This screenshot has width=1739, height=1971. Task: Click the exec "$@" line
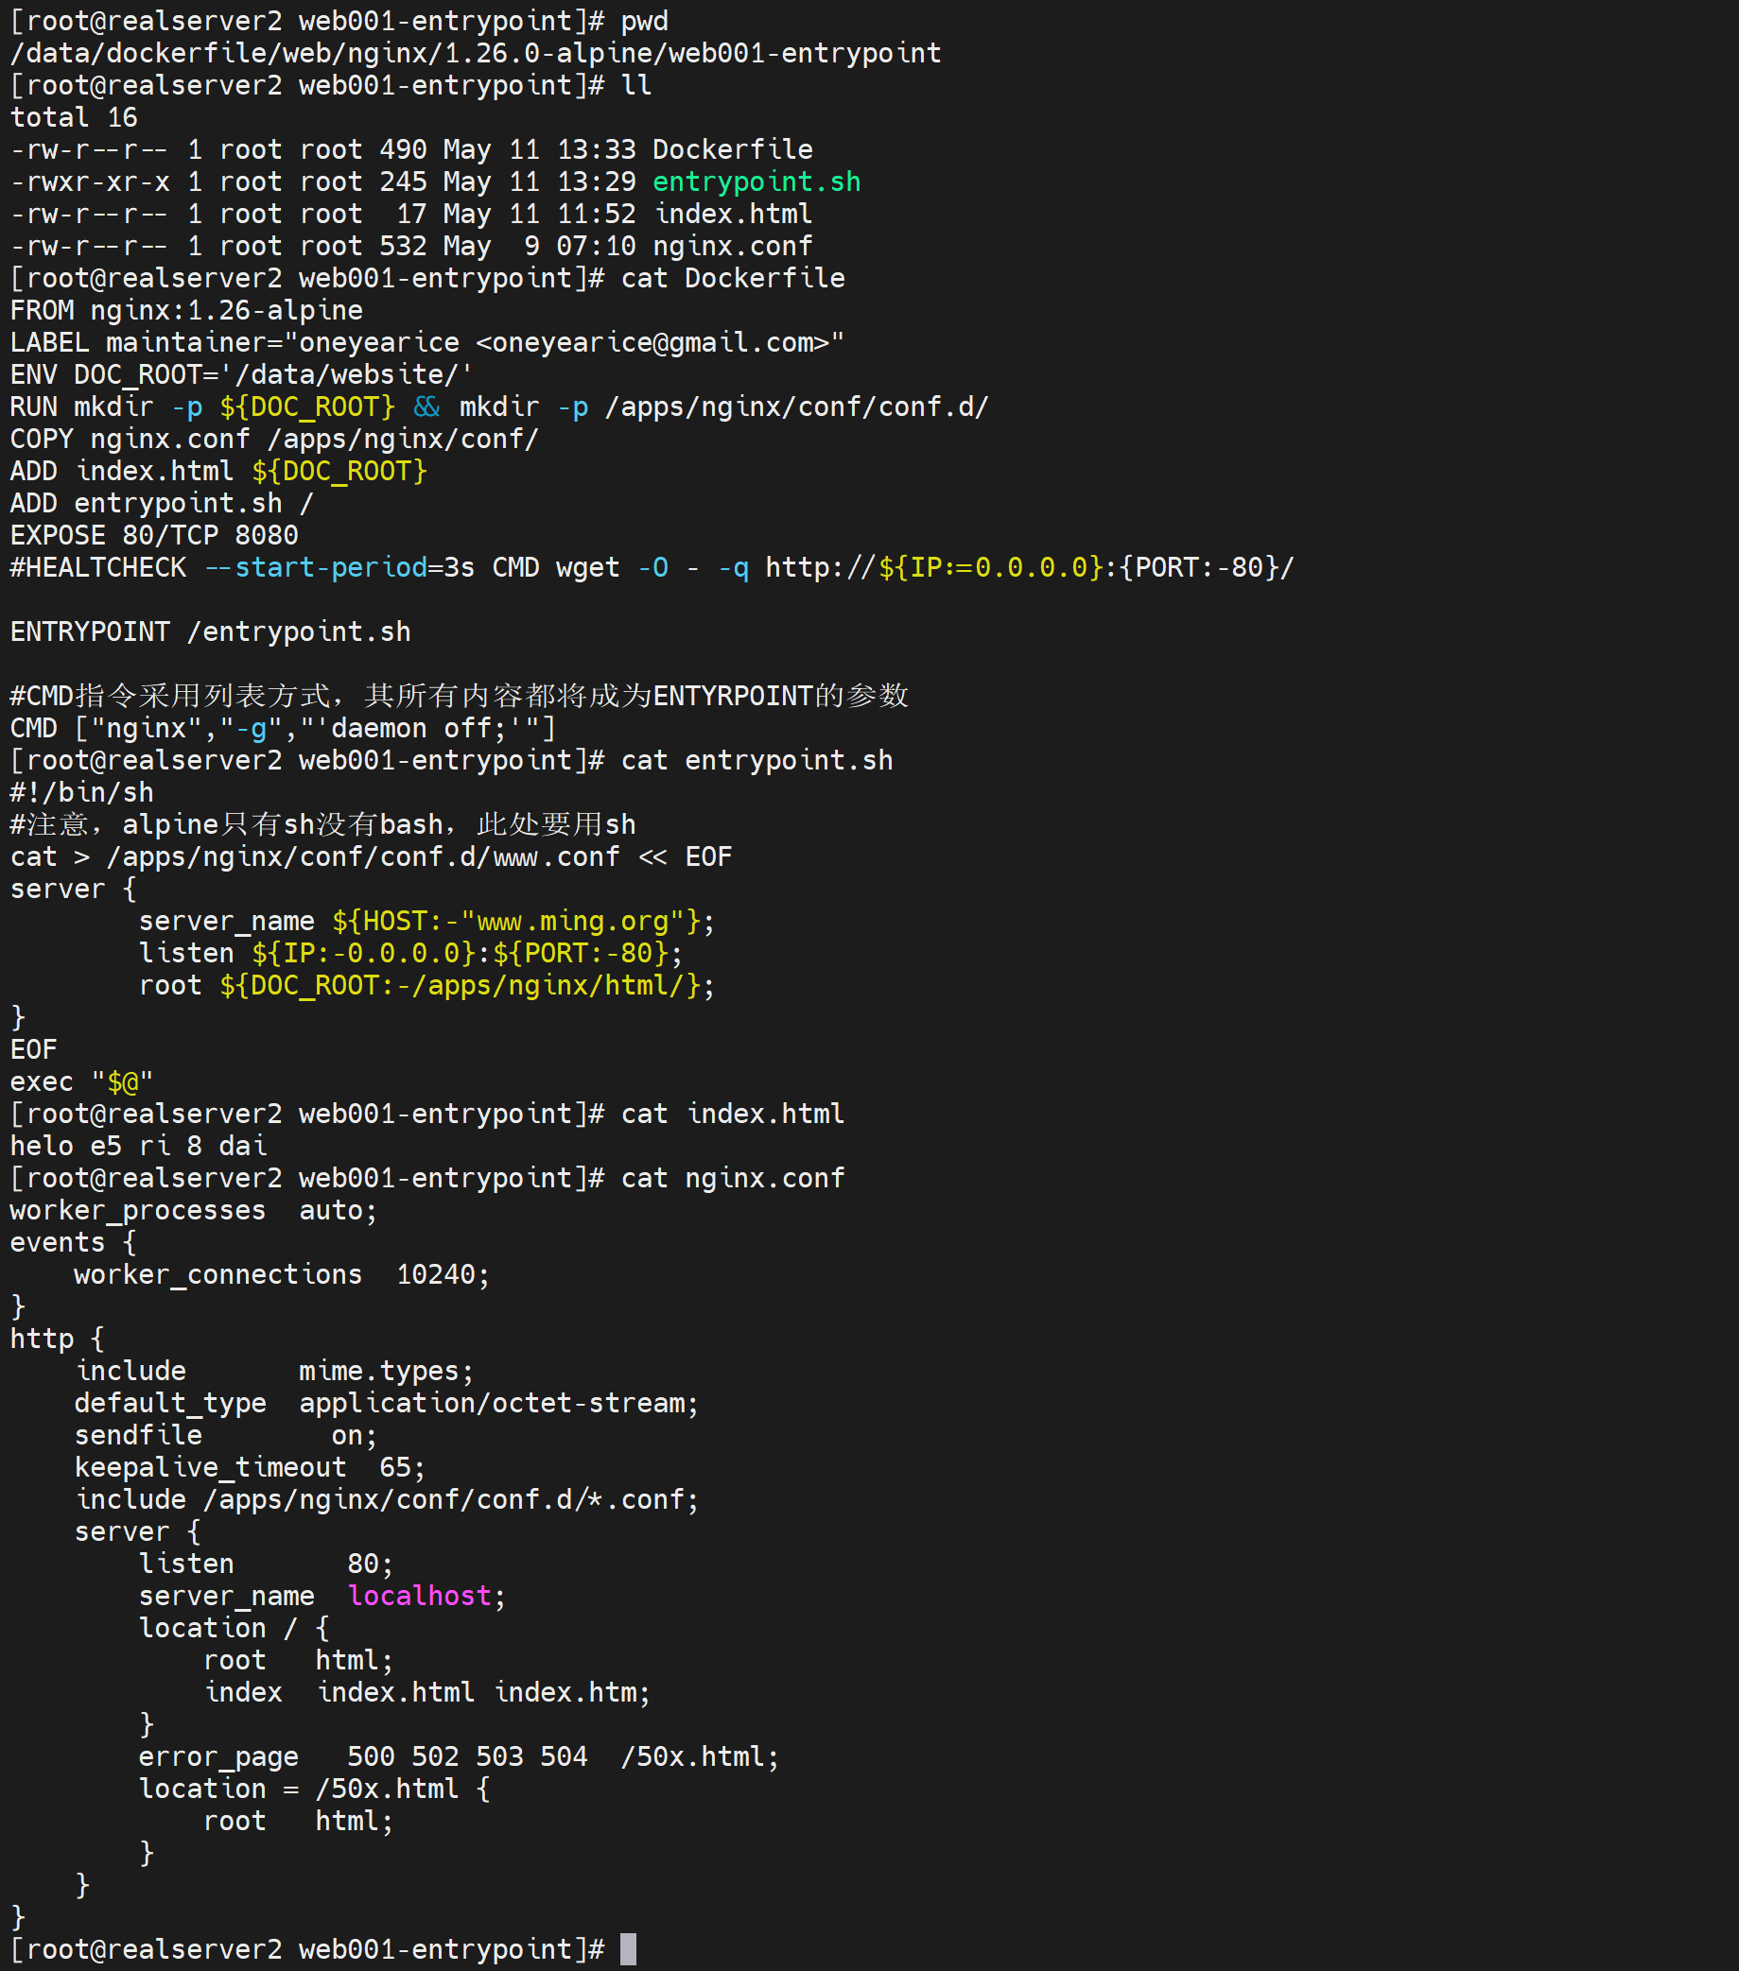click(x=82, y=1082)
